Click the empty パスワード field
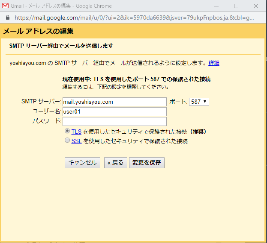This screenshot has height=243, width=267. [114, 121]
